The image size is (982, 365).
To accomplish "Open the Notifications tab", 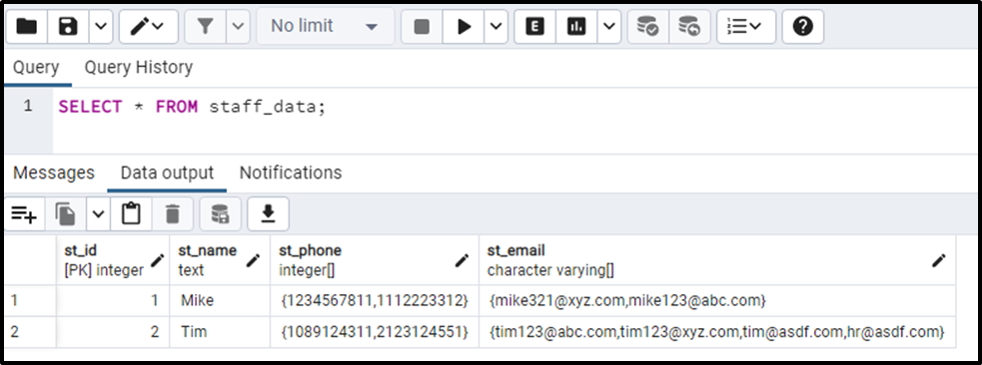I will pos(291,173).
